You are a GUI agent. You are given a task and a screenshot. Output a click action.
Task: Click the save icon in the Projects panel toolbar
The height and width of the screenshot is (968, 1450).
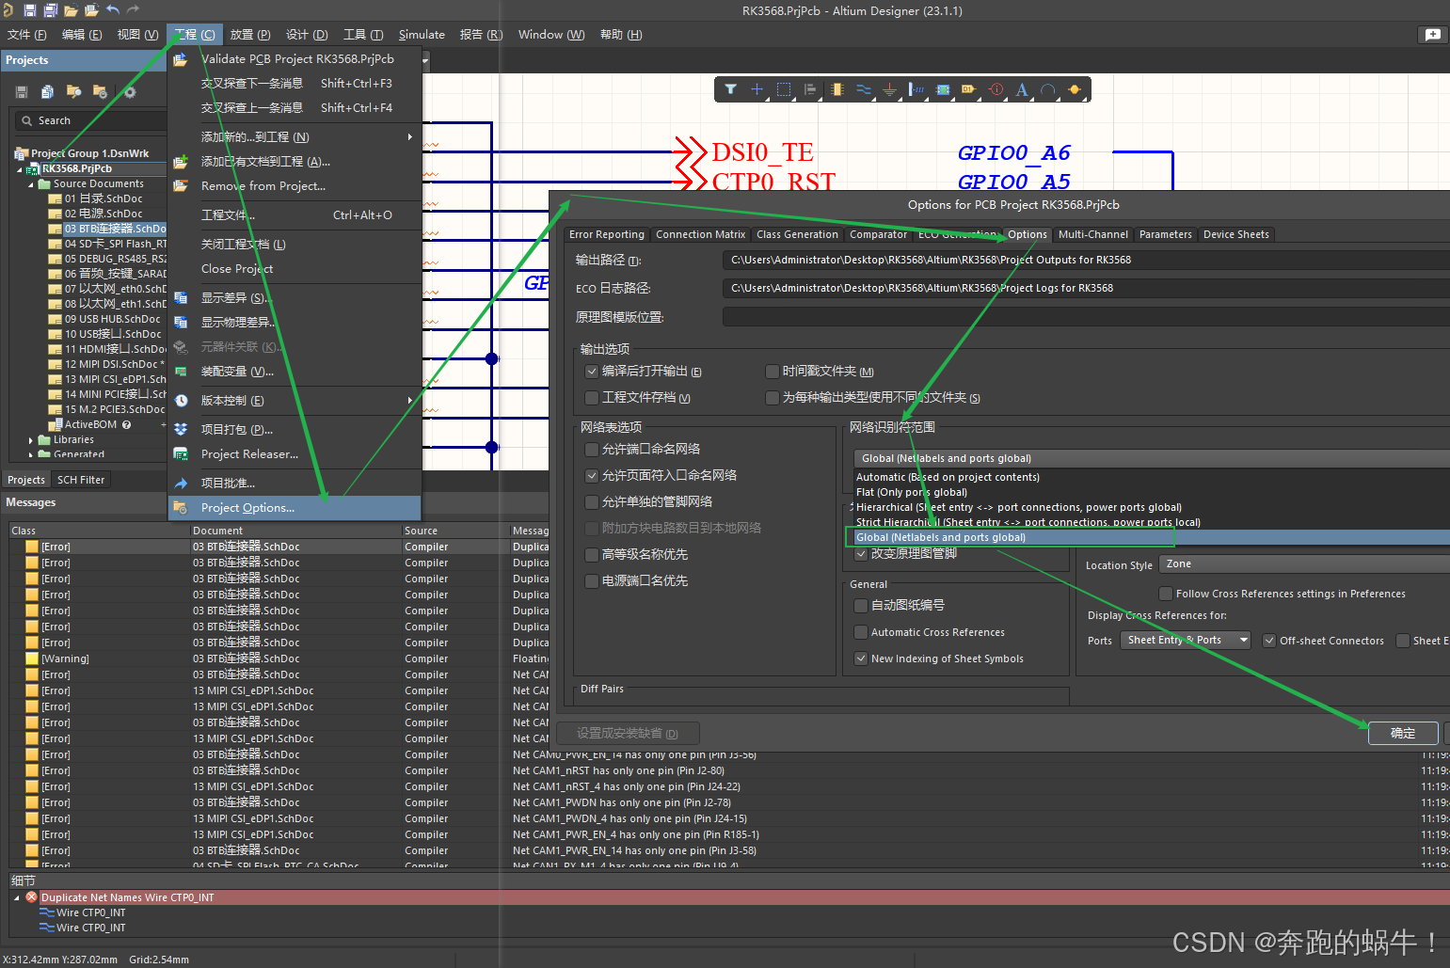tap(21, 91)
